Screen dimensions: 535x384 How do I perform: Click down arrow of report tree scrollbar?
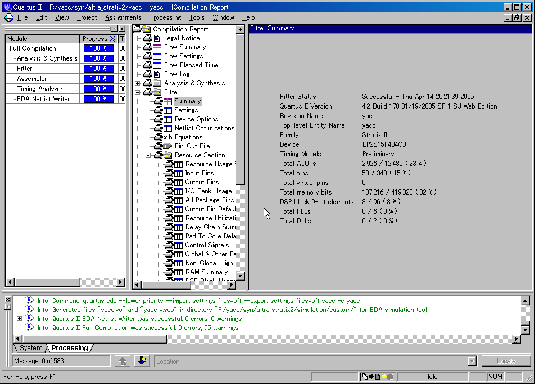(x=241, y=276)
